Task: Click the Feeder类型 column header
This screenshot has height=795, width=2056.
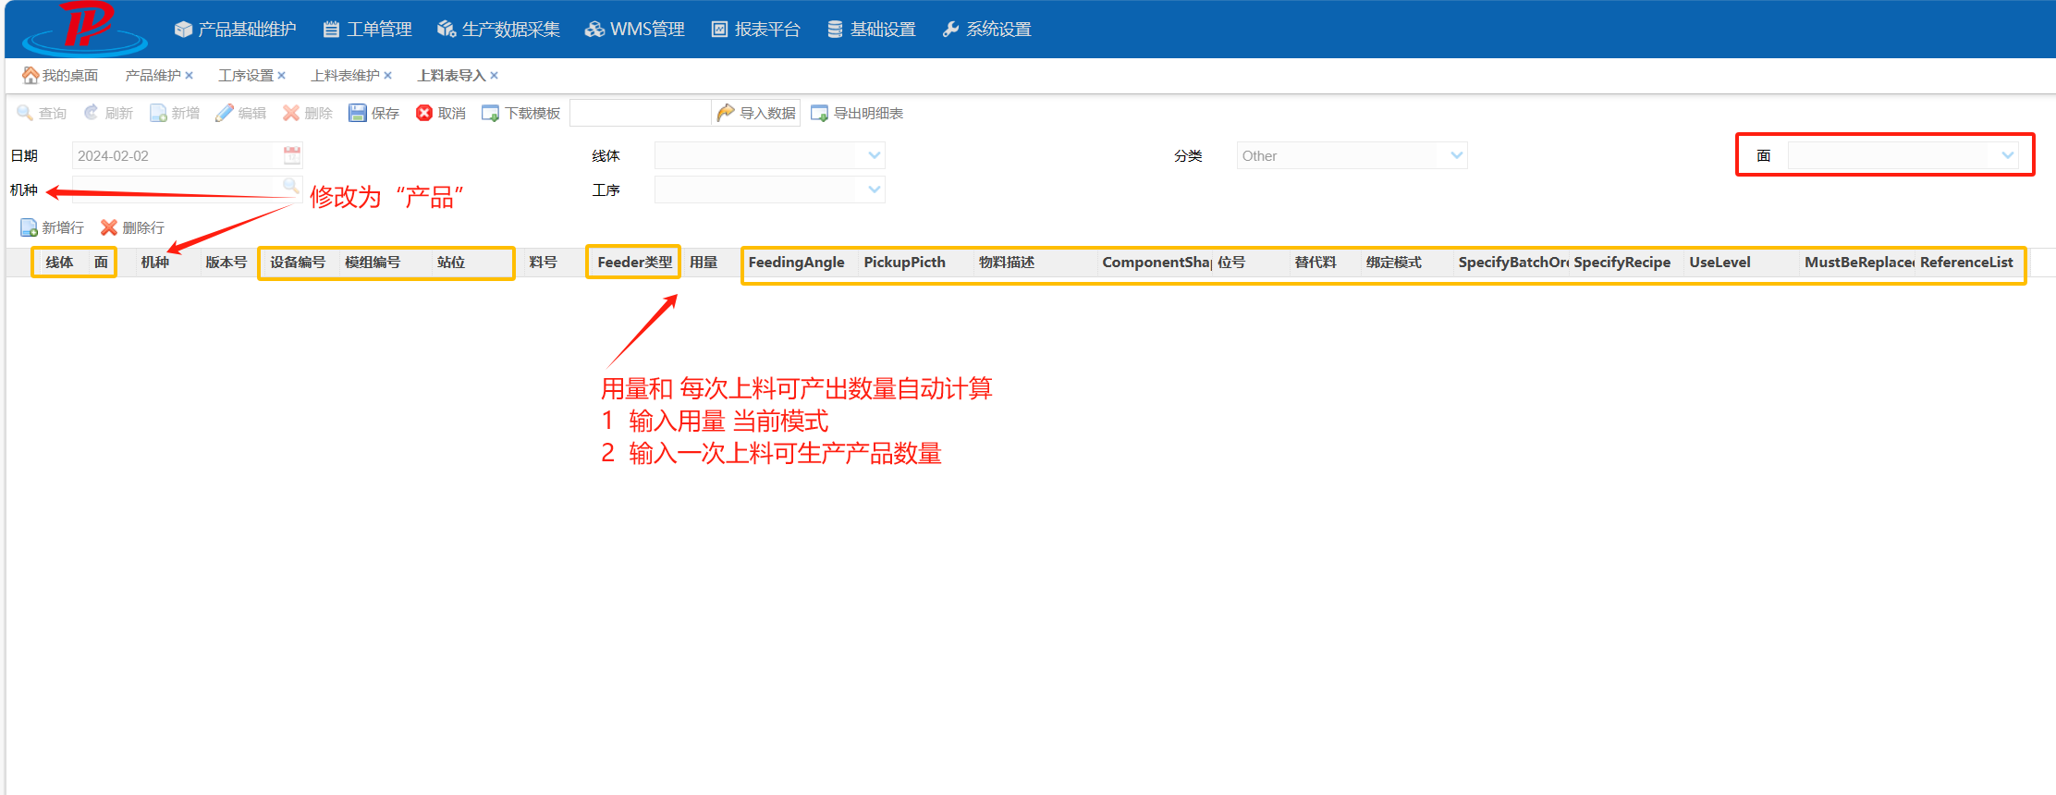Action: click(634, 263)
